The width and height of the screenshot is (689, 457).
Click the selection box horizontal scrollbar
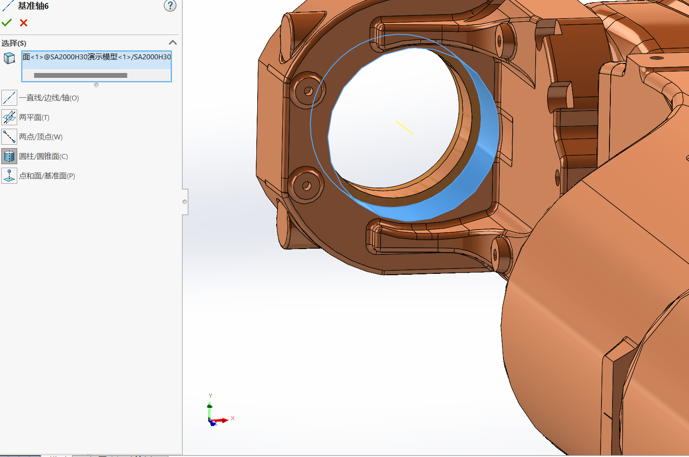click(x=80, y=76)
